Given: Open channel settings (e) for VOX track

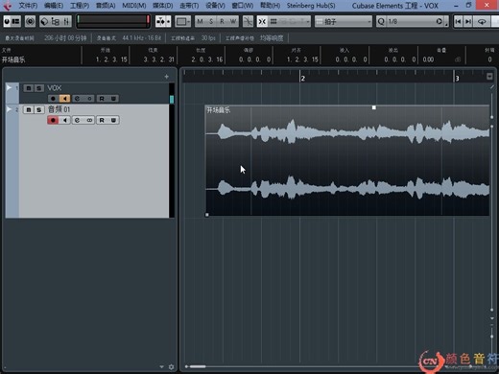Looking at the screenshot, I should pyautogui.click(x=77, y=99).
